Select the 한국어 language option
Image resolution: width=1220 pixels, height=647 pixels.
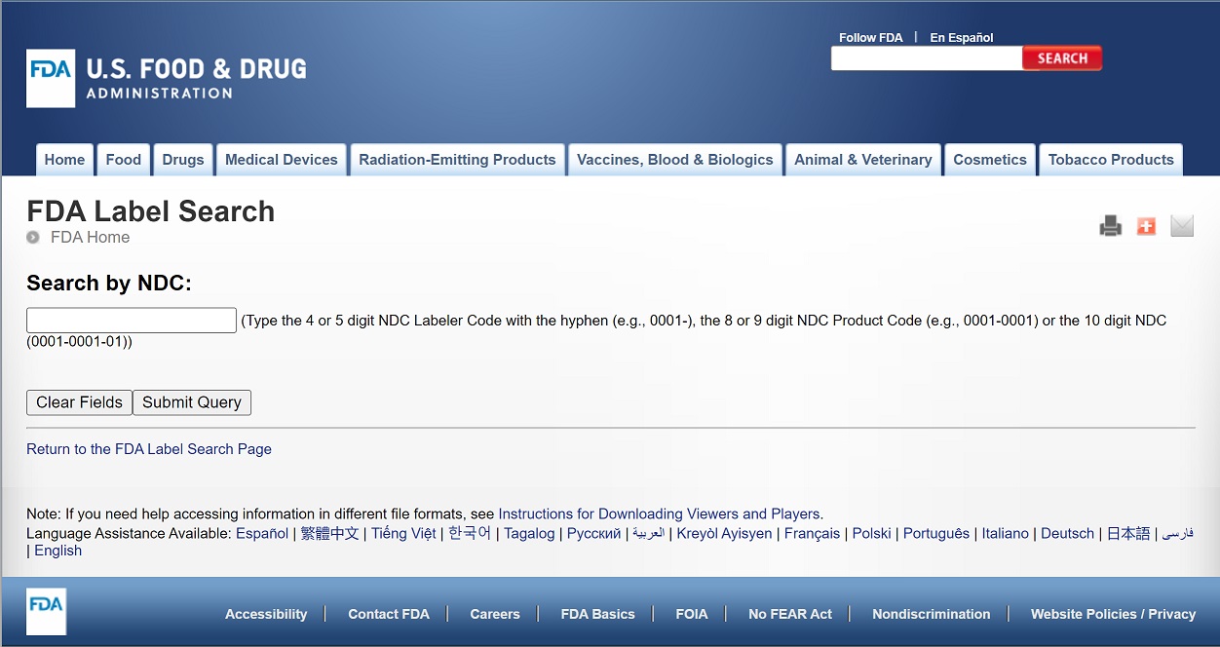(x=469, y=533)
